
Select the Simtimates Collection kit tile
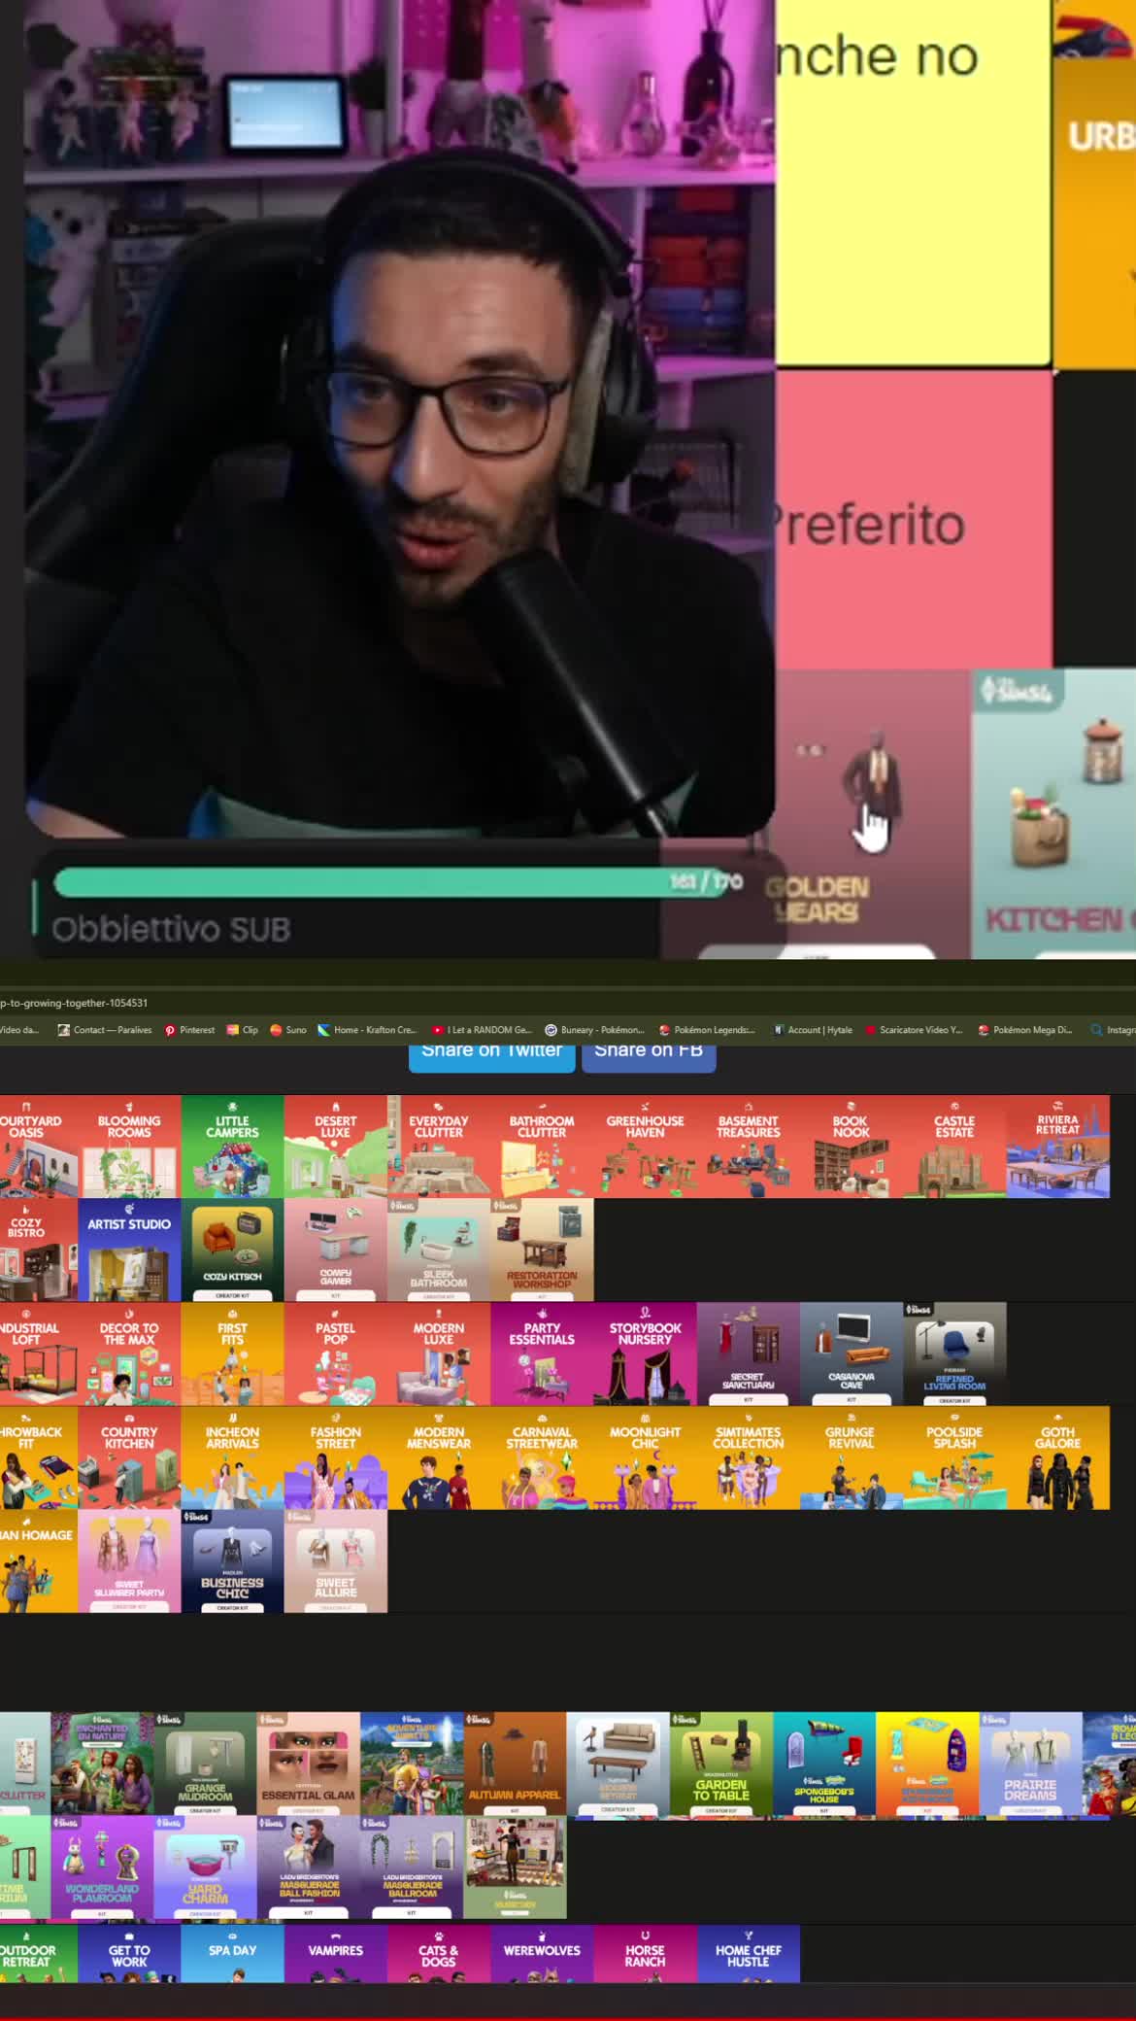(x=748, y=1457)
